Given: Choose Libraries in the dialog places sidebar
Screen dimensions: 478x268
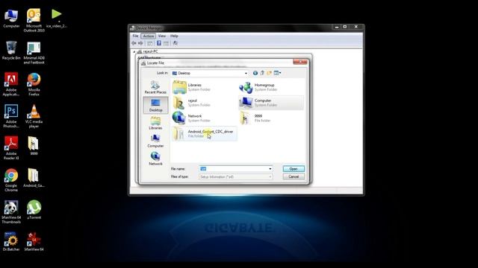Looking at the screenshot, I should (x=155, y=123).
